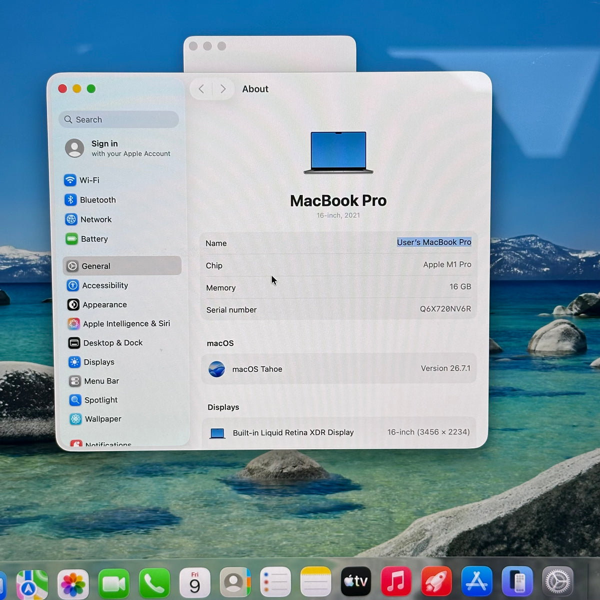Screen dimensions: 600x600
Task: Click the macOS Tahoe row
Action: coord(338,368)
